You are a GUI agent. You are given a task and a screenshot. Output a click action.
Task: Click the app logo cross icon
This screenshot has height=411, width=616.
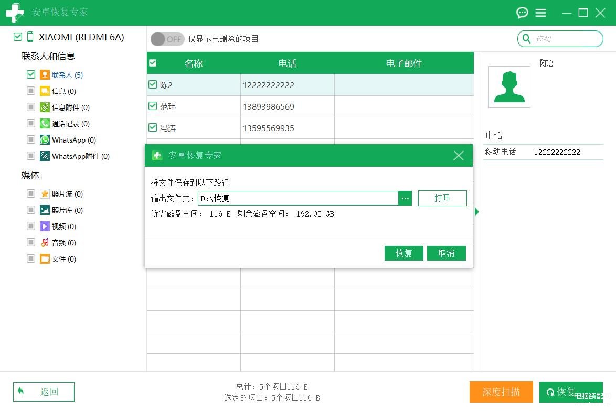pos(15,13)
